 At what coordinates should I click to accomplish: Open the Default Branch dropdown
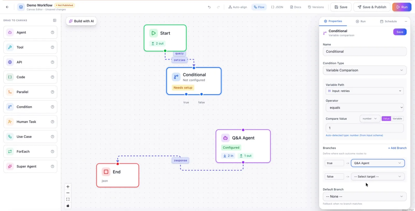pos(364,197)
